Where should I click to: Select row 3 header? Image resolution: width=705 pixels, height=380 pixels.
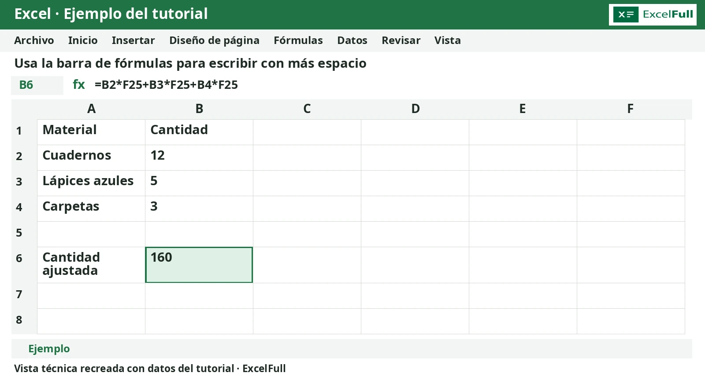(24, 183)
